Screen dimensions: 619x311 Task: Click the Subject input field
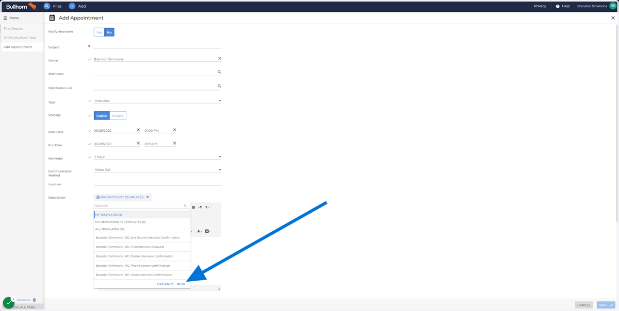157,46
